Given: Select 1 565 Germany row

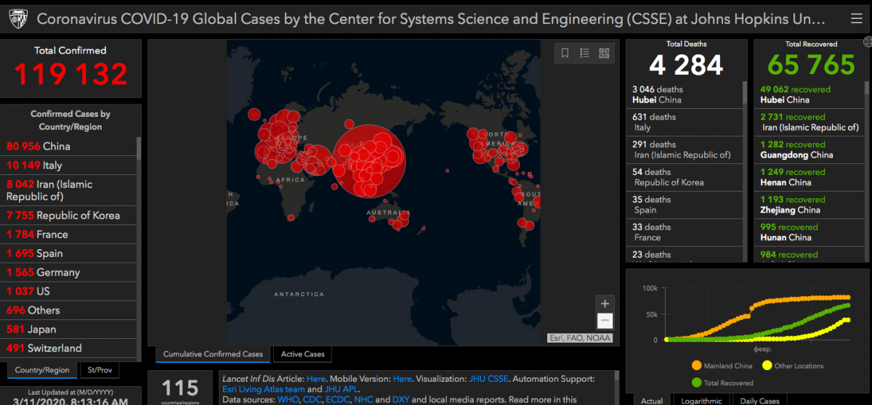Looking at the screenshot, I should tap(69, 272).
